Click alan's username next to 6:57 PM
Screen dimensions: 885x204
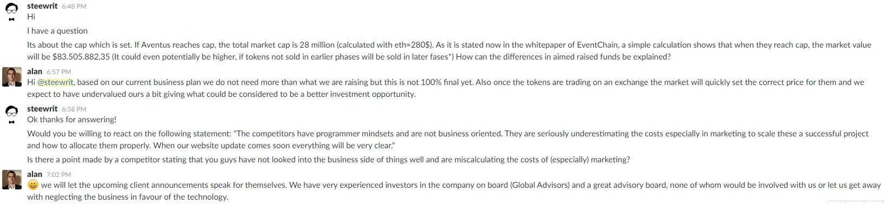pos(35,71)
